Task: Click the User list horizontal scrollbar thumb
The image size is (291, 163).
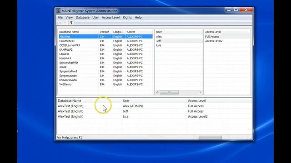Action: (169, 92)
